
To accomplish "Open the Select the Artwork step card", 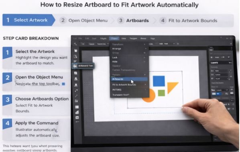I will tap(36, 58).
